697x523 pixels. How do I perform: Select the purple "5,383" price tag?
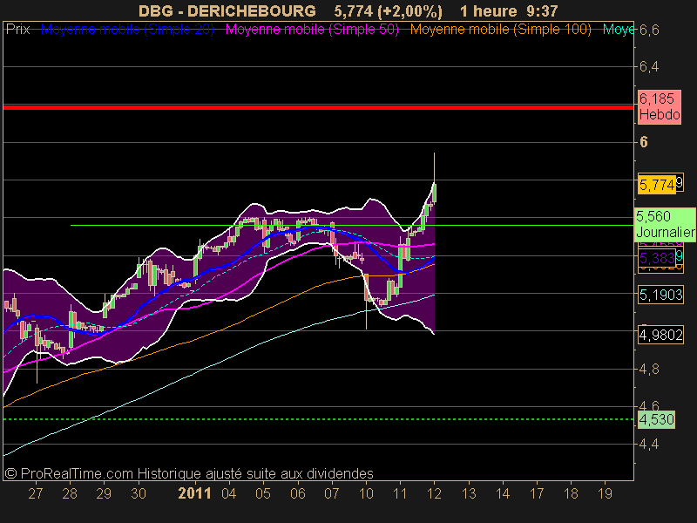pyautogui.click(x=657, y=258)
